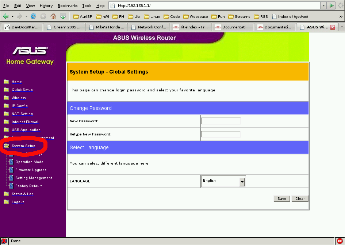Open the address bar history dropdown
Image resolution: width=345 pixels, height=245 pixels.
pos(323,5)
